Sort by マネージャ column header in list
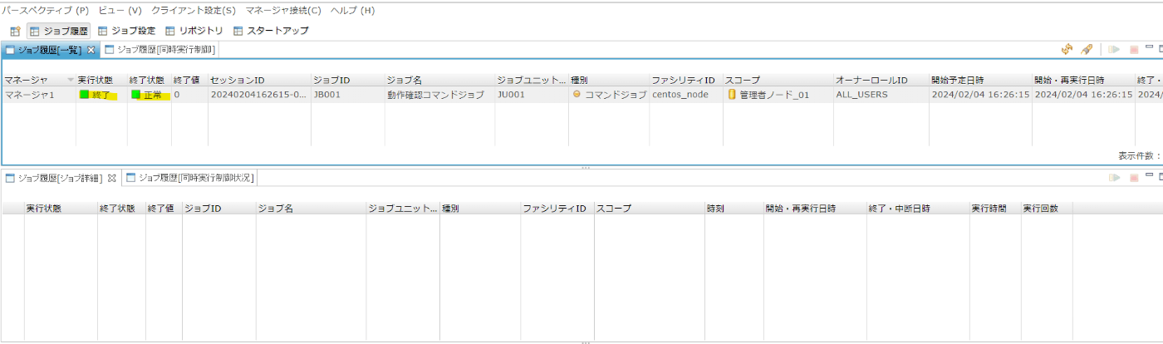Screen dimensions: 1163x344 38,81
